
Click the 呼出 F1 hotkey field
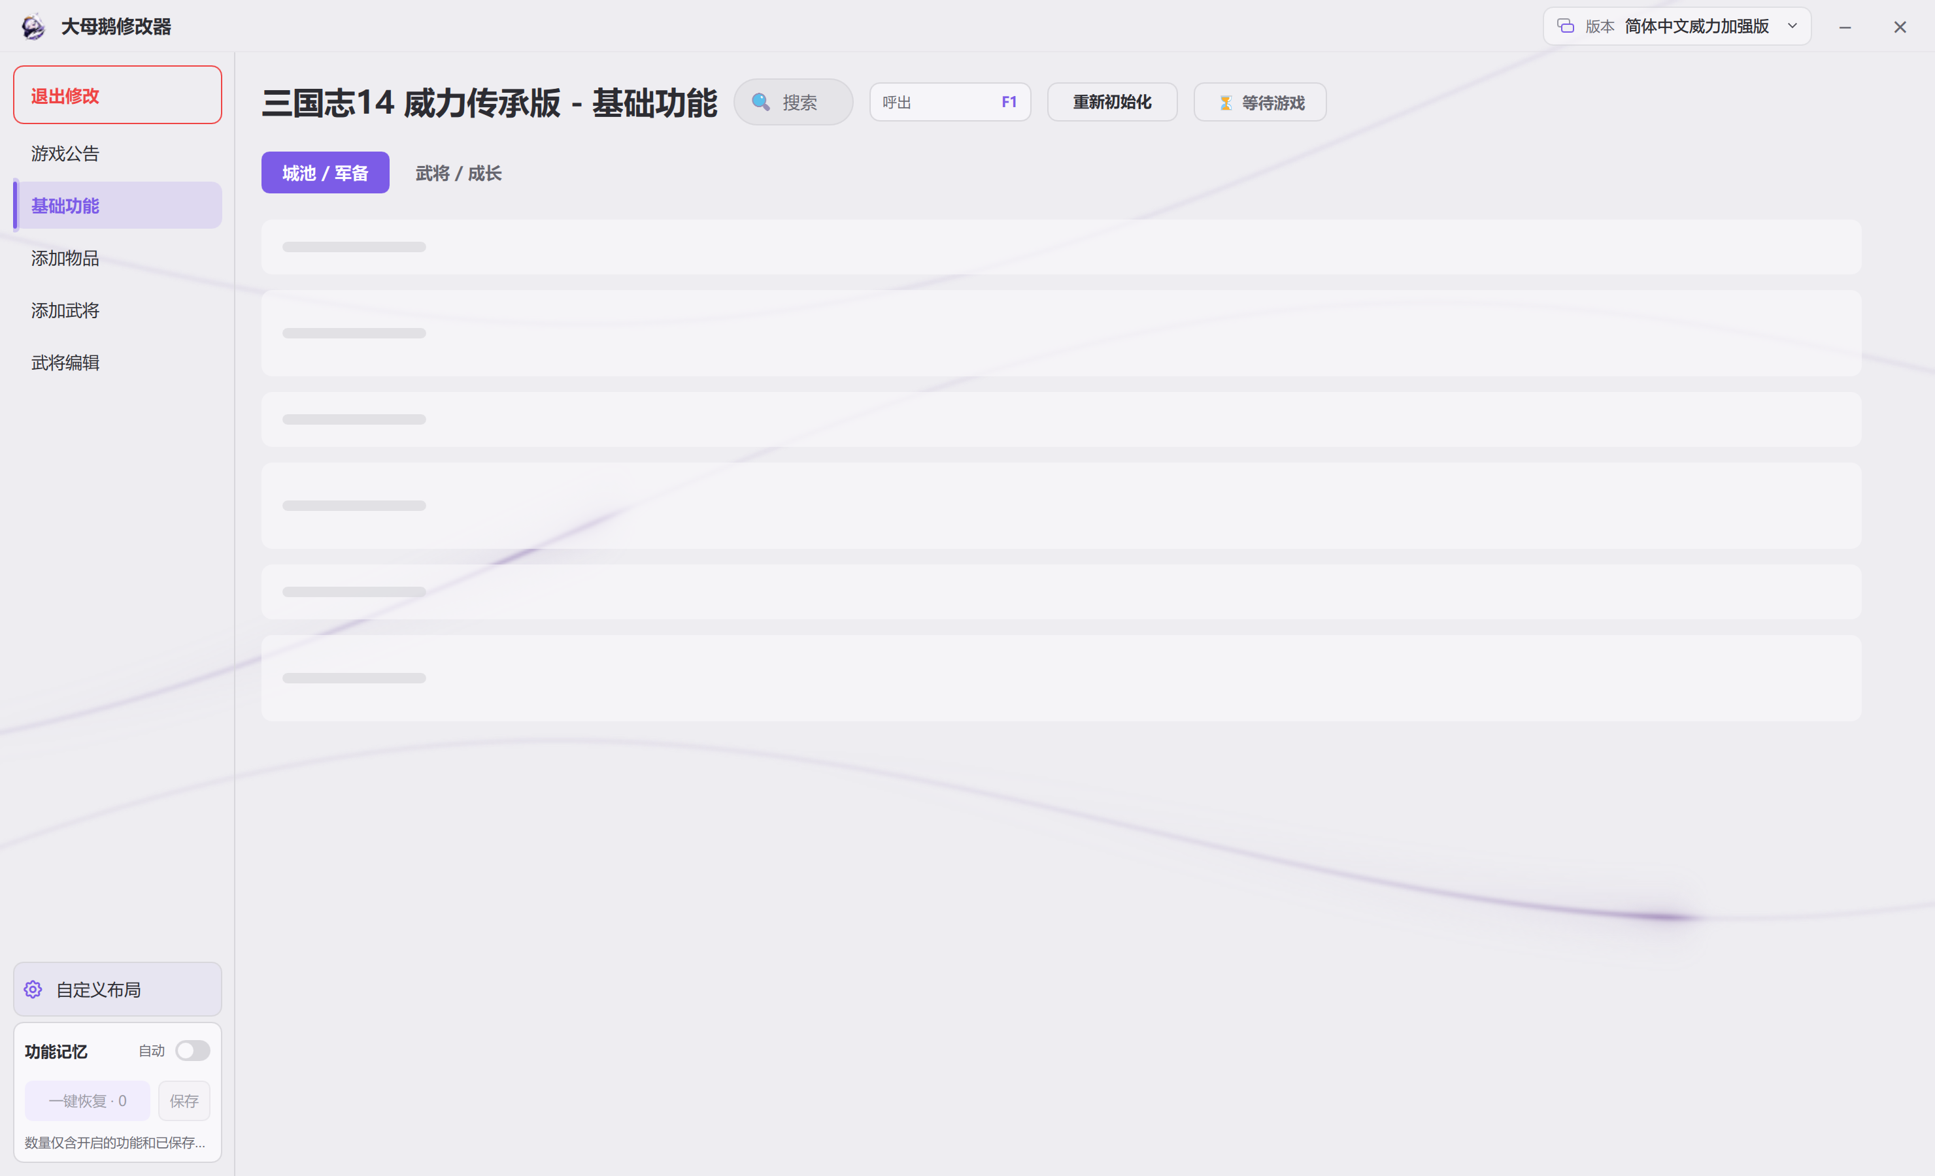pos(951,102)
